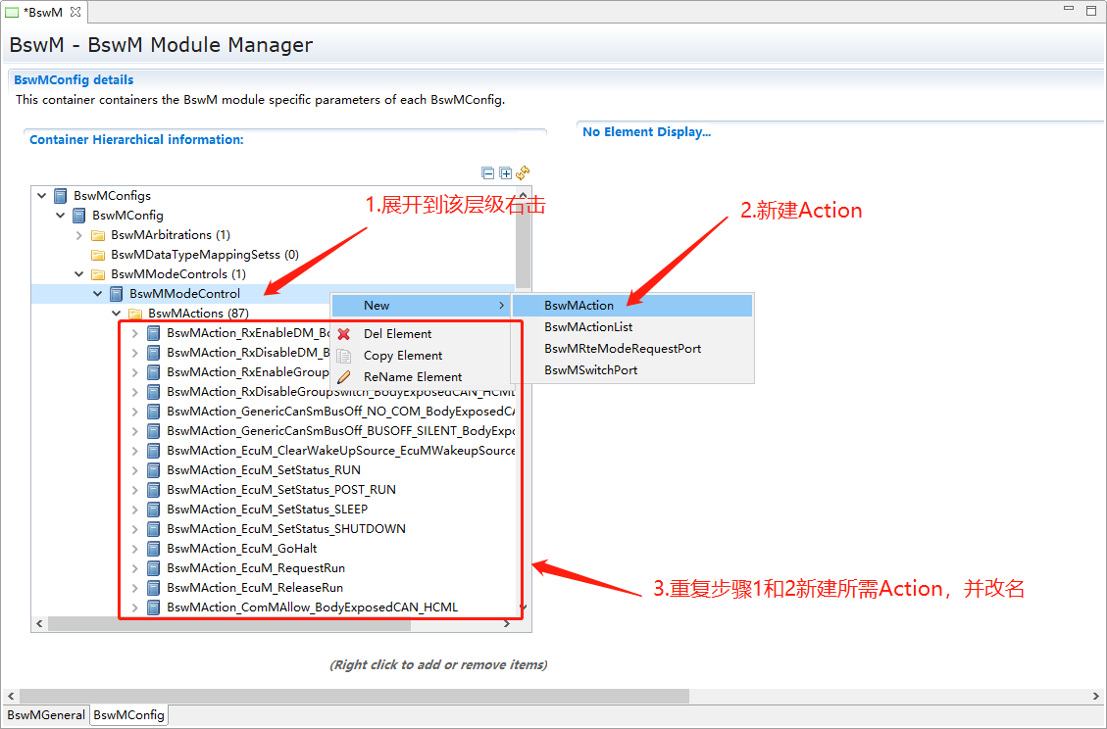Select BswMAction_EcuM_SetStatus_SLEEP tree item
The width and height of the screenshot is (1107, 729).
267,510
